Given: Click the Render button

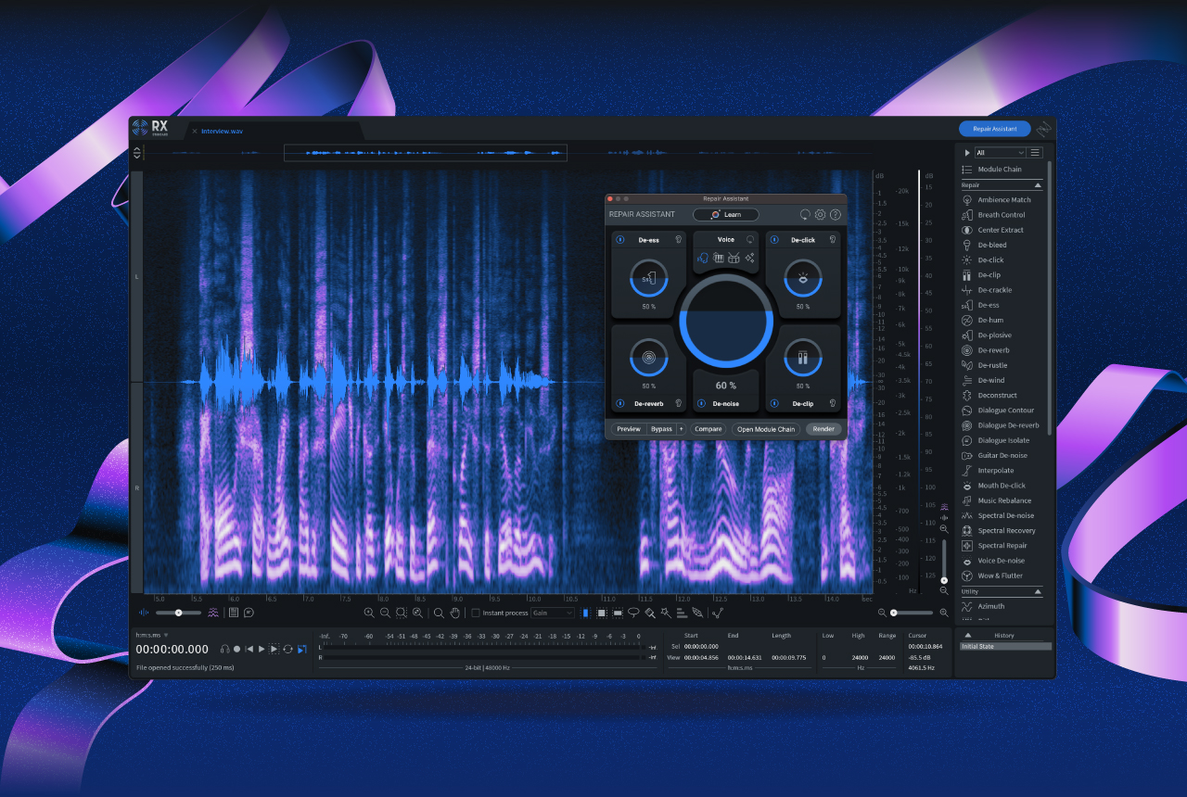Looking at the screenshot, I should point(823,429).
